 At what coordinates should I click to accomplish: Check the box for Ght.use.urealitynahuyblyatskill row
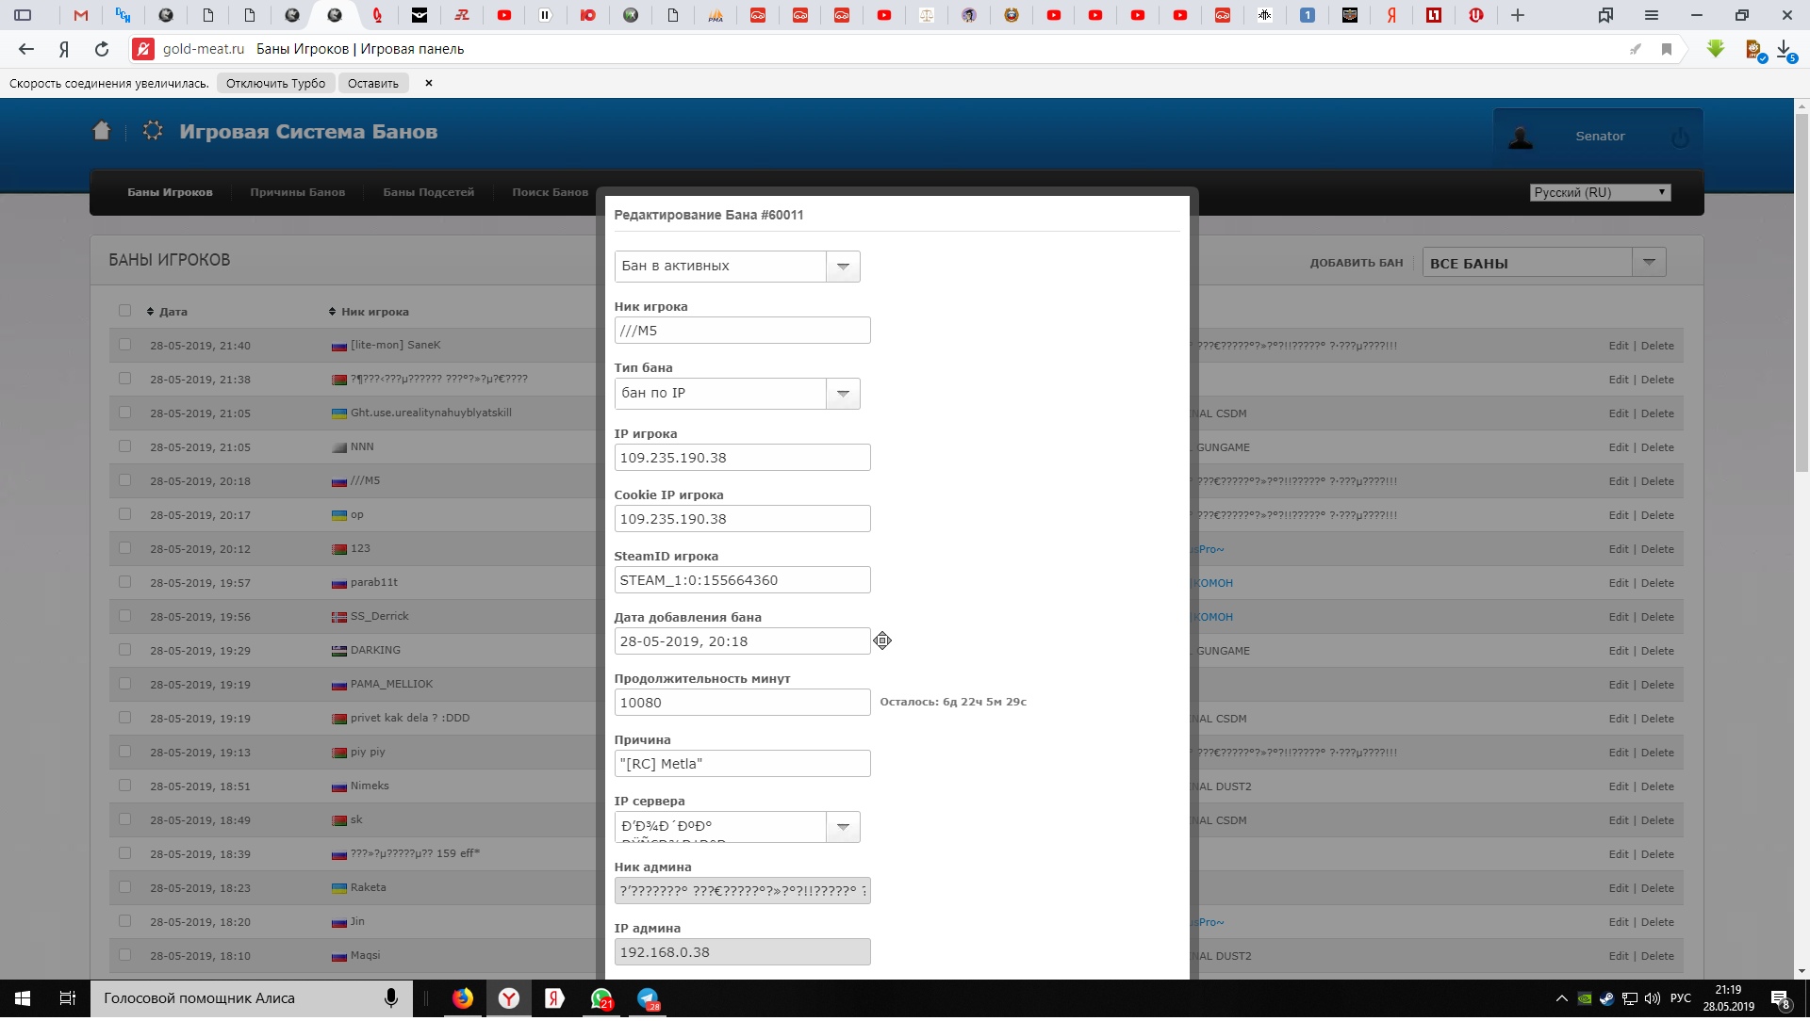124,413
